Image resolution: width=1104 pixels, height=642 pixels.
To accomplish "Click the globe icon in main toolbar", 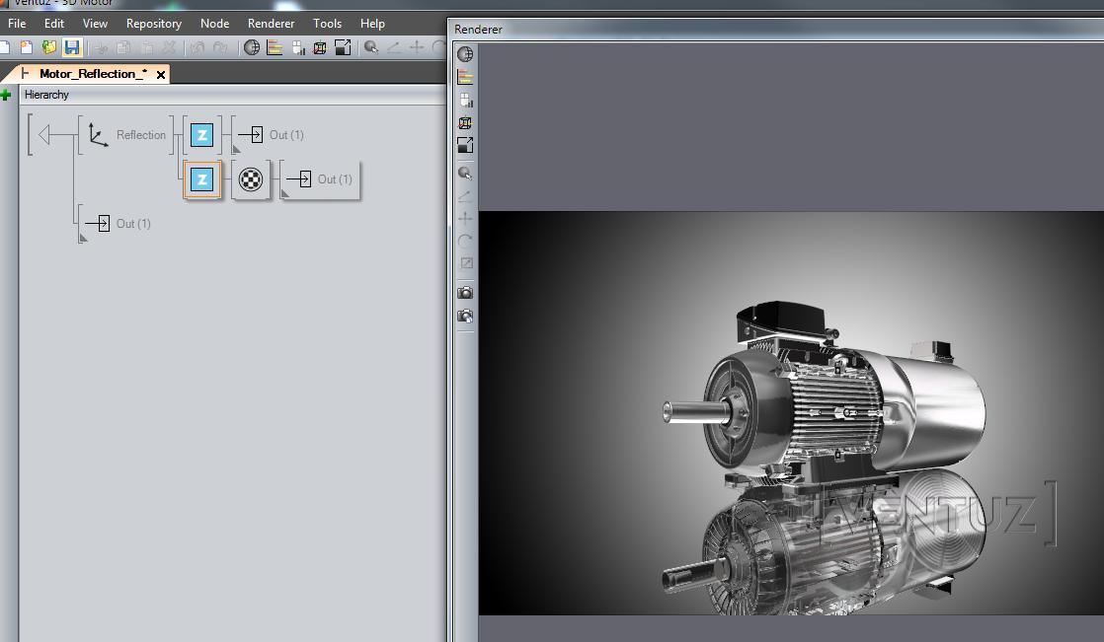I will 252,47.
